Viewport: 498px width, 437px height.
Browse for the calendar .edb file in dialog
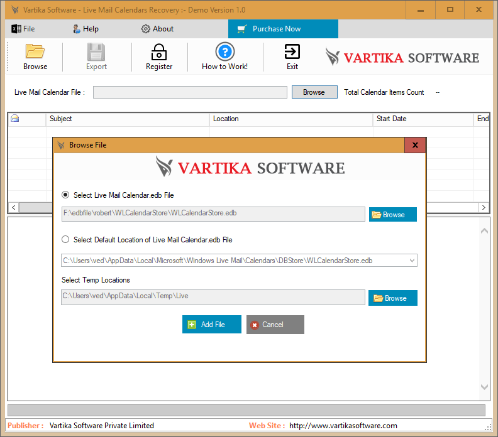(x=392, y=215)
